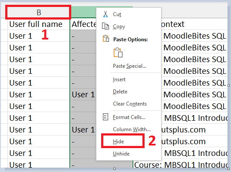Select column B header

(x=38, y=13)
